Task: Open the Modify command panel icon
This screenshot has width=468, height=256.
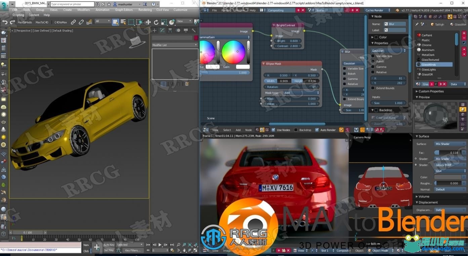Action: pos(162,30)
